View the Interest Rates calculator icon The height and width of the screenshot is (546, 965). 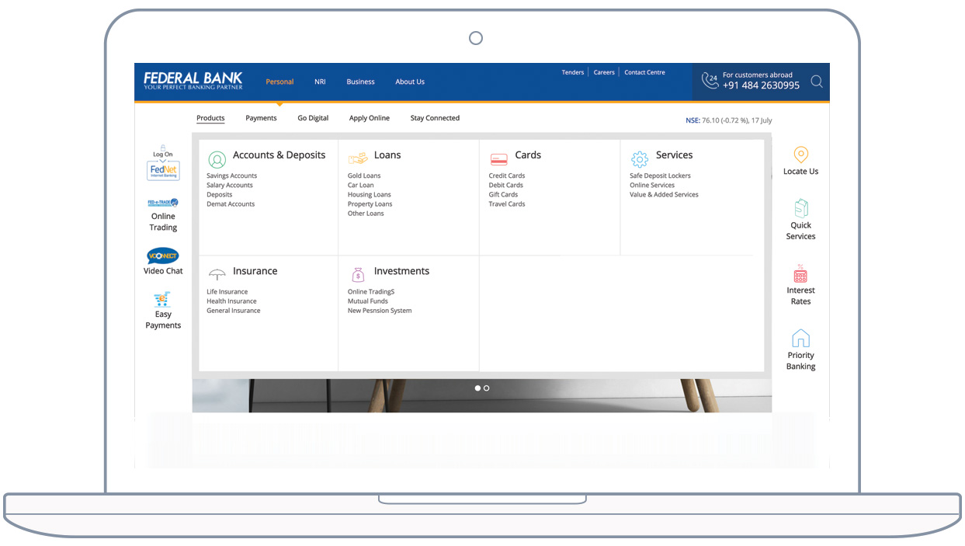coord(800,274)
